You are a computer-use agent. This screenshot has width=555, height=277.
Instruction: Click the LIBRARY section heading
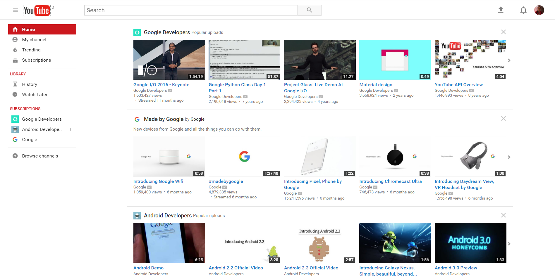point(18,74)
